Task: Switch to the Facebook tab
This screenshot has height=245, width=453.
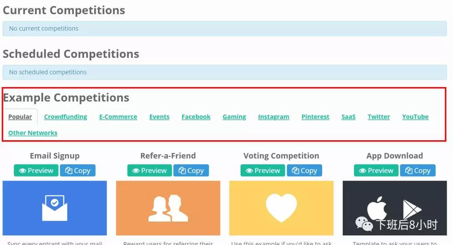Action: click(x=196, y=117)
